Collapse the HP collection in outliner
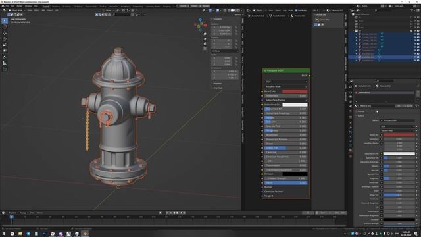 pos(353,31)
